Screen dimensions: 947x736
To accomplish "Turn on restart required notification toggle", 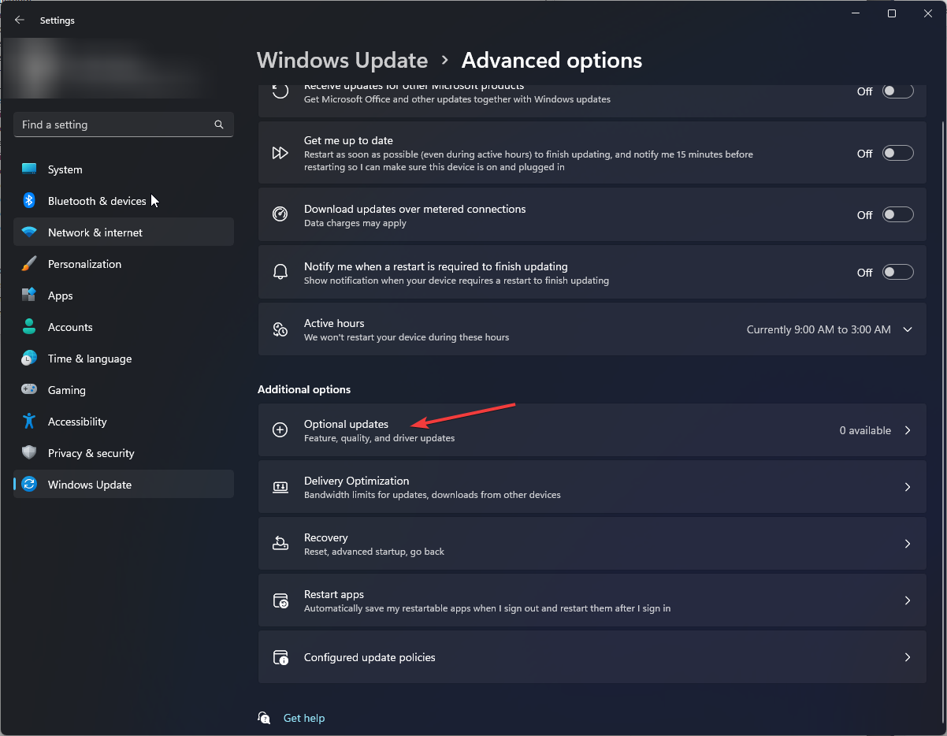I will click(898, 273).
